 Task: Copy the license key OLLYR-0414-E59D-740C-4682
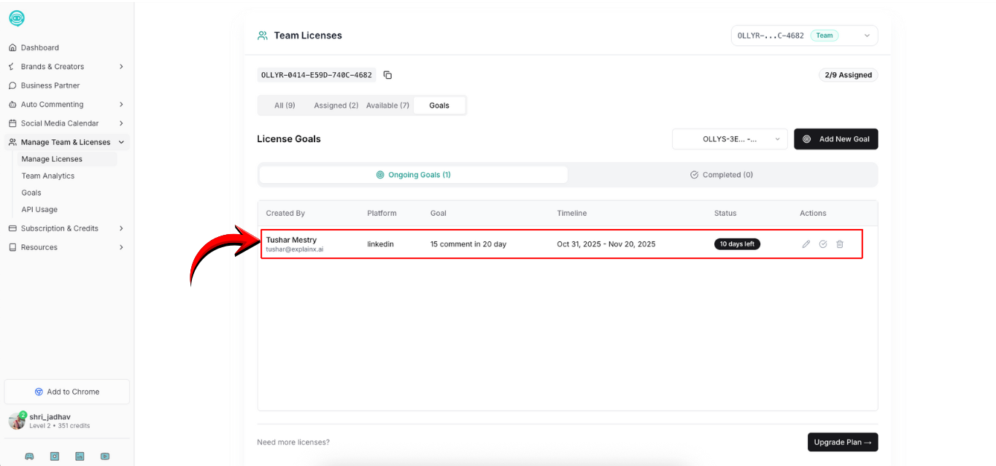388,75
